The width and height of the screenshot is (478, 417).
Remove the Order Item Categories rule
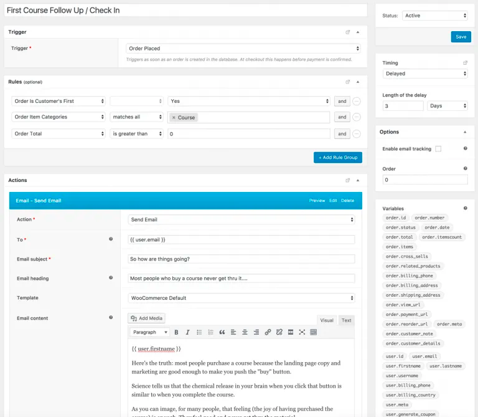[357, 117]
